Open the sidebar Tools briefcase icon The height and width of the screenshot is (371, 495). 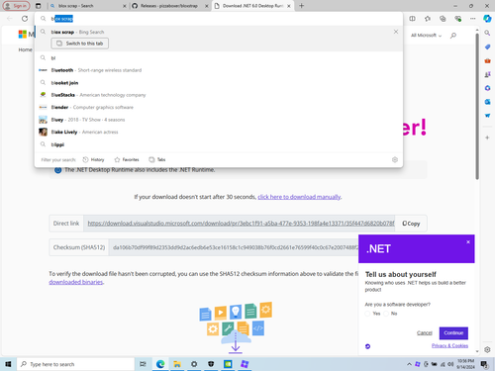(x=487, y=60)
